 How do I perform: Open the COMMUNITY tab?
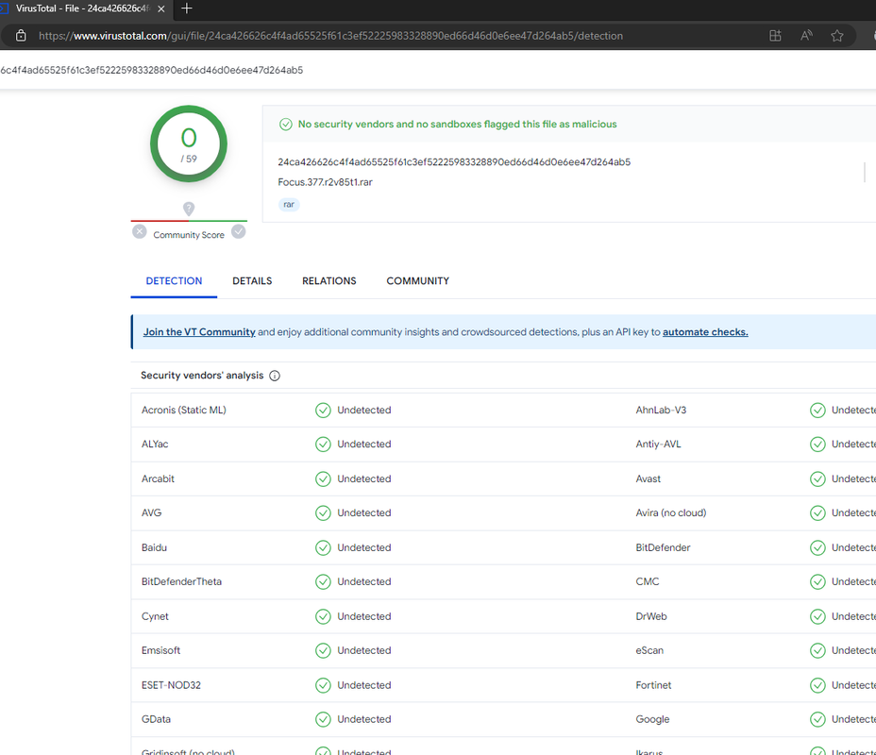click(x=418, y=281)
